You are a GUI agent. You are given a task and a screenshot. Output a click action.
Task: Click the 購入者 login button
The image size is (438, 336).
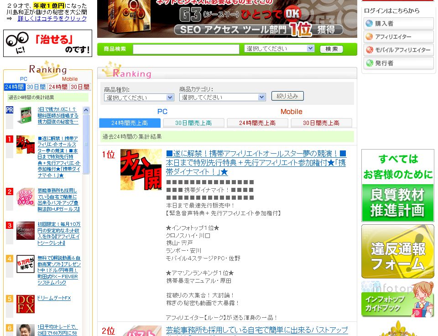tap(399, 23)
